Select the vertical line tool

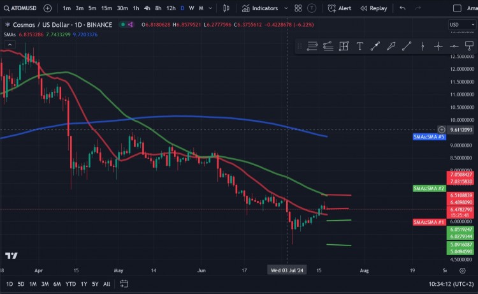[x=423, y=46]
